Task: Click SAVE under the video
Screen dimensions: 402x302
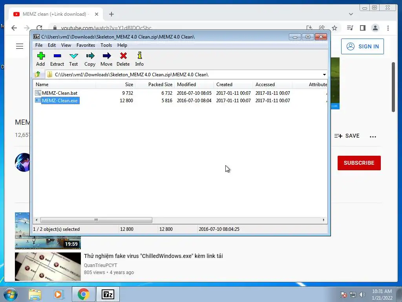Action: [347, 136]
